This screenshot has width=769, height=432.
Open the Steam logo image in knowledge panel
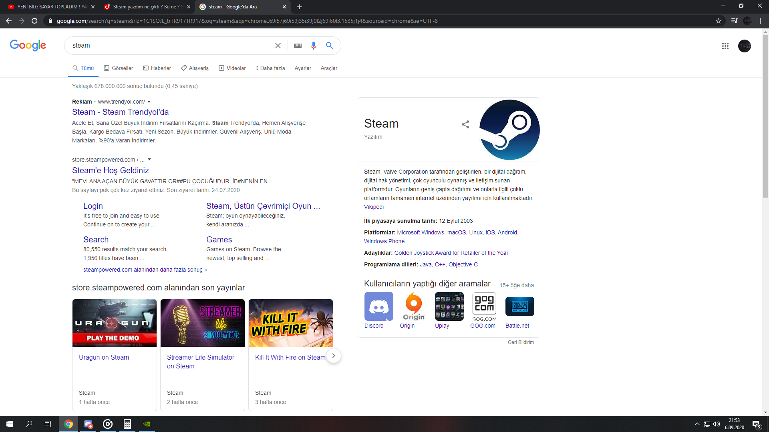click(x=509, y=130)
